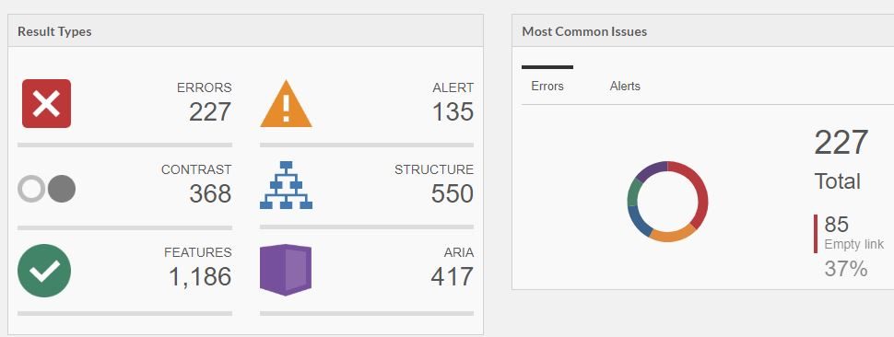Click the Empty link legend entry
This screenshot has height=337, width=894.
tap(853, 244)
